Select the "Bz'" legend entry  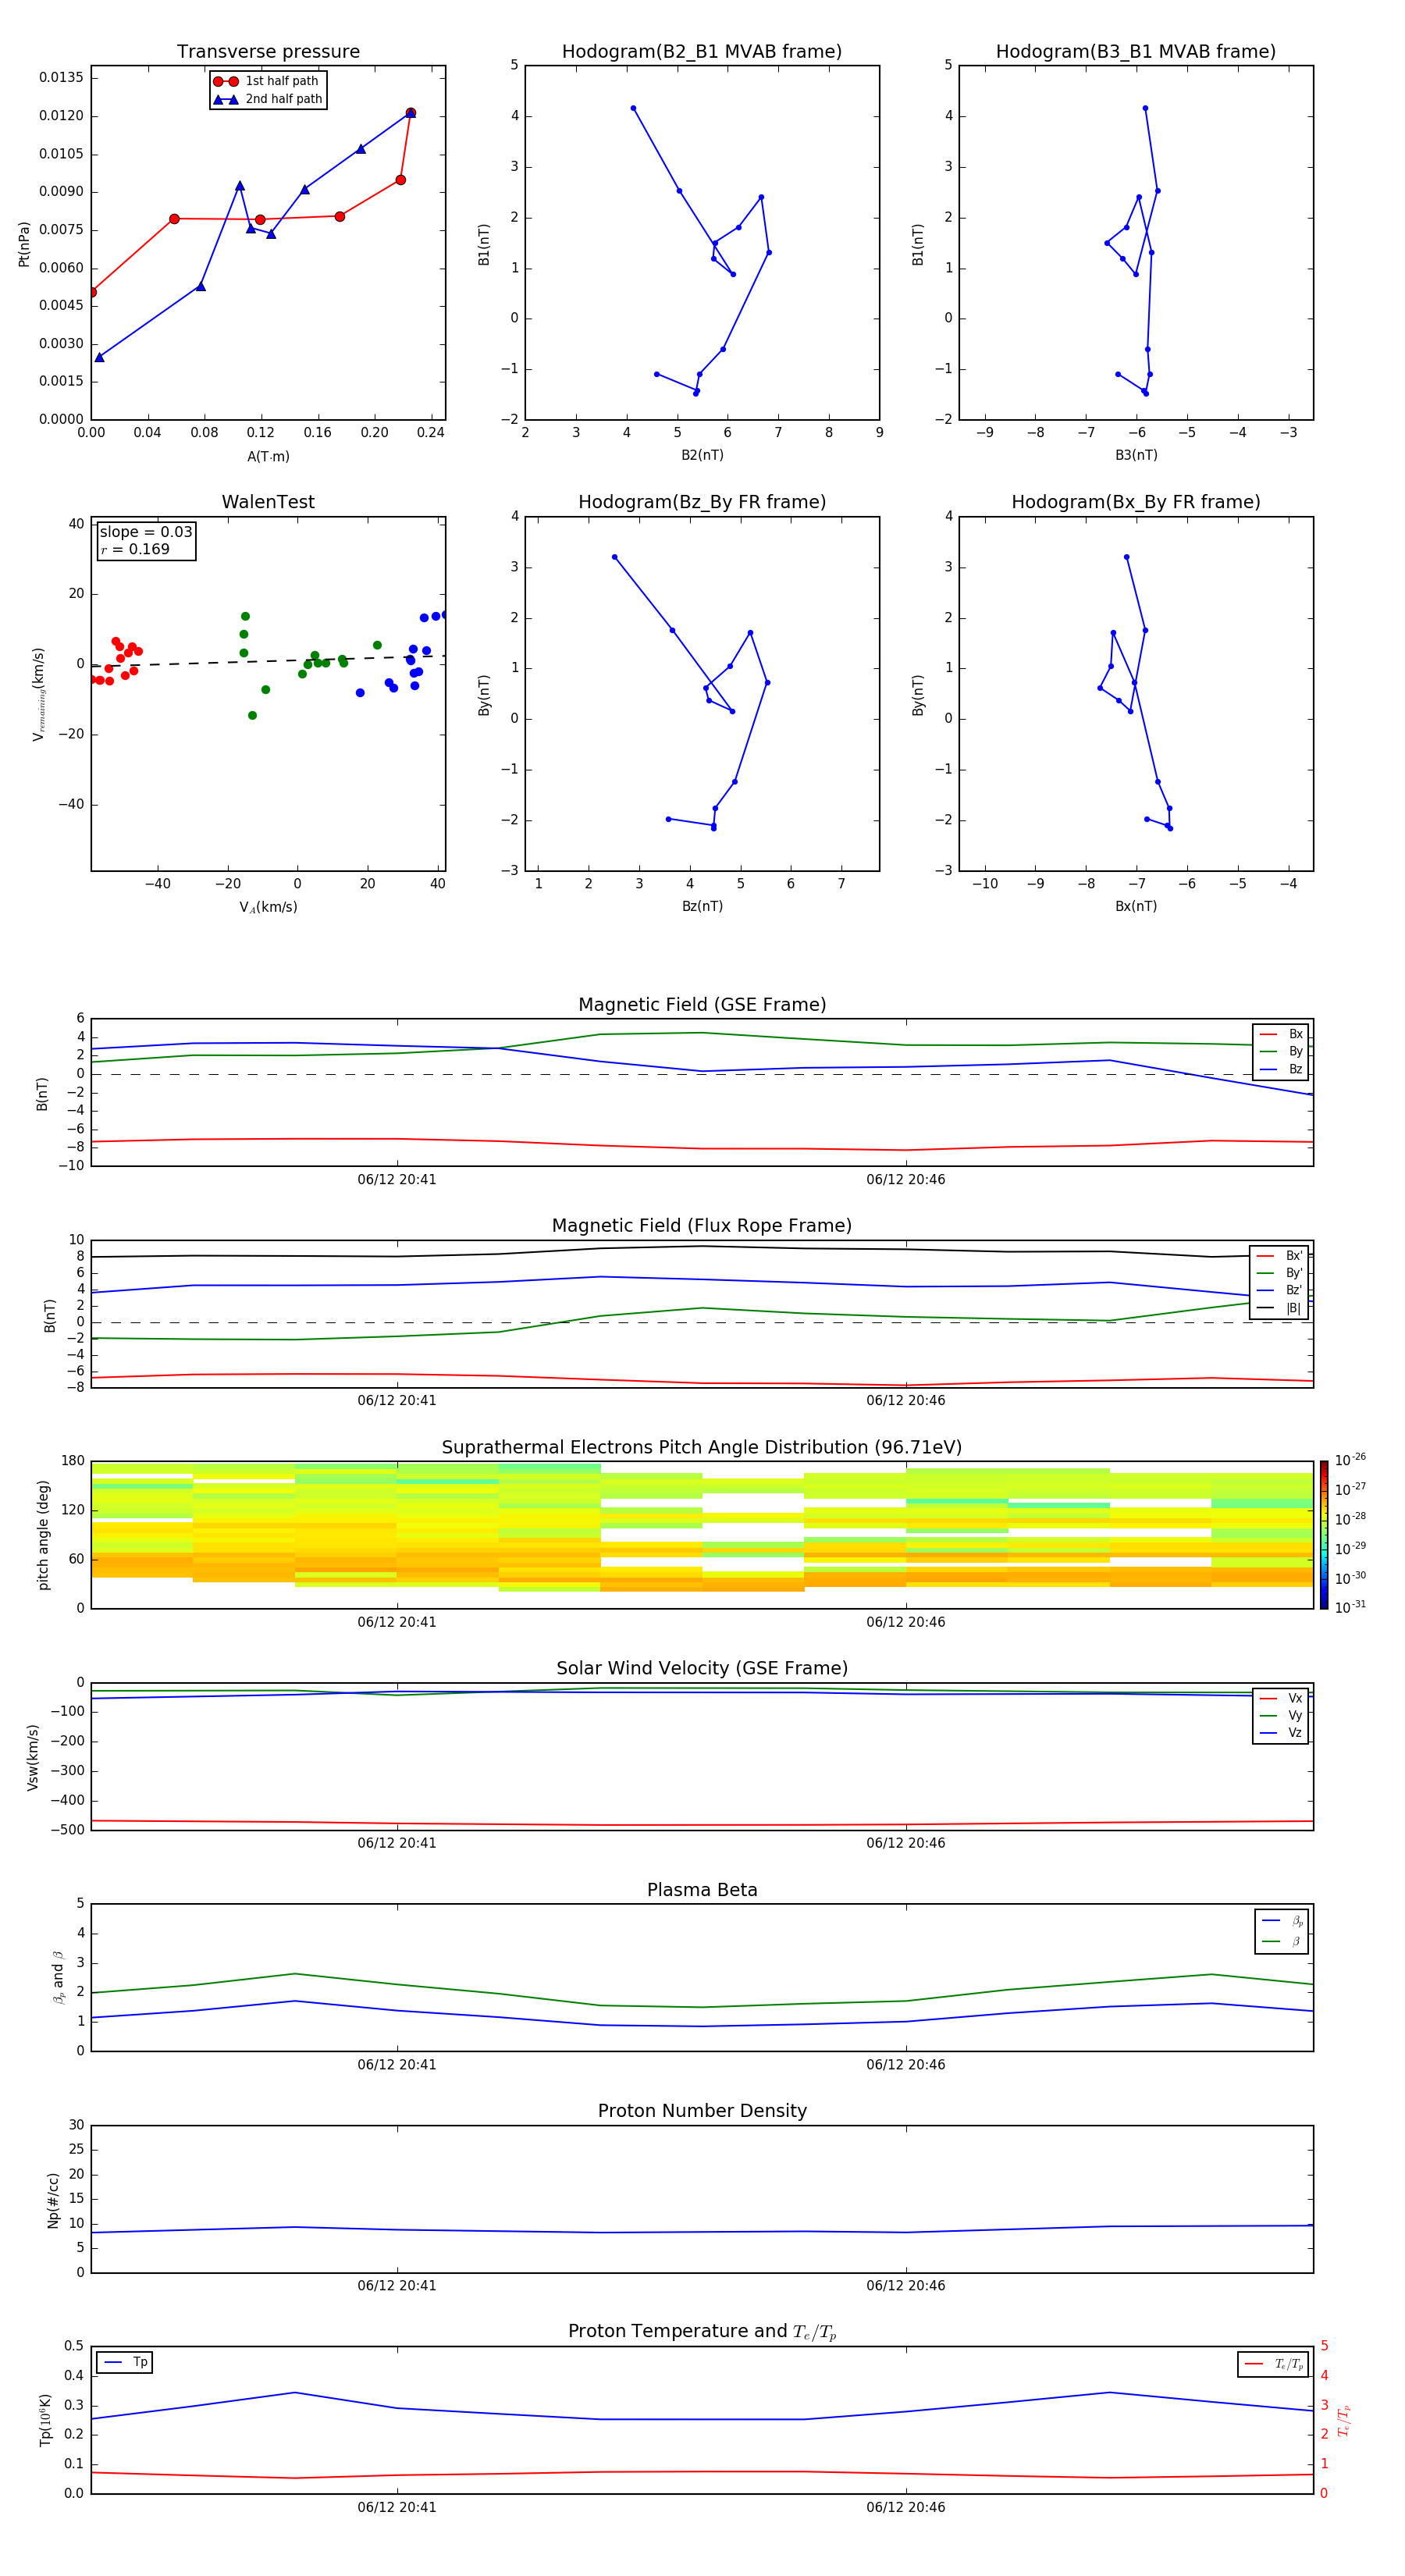point(1280,1290)
